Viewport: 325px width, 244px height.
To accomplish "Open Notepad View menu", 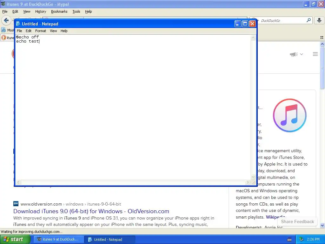I will pos(53,31).
